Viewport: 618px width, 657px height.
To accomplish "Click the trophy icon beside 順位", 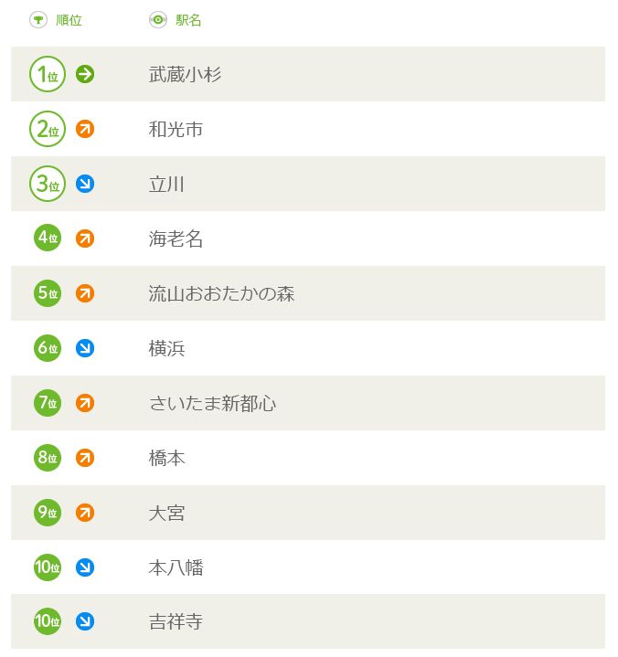I will (38, 20).
